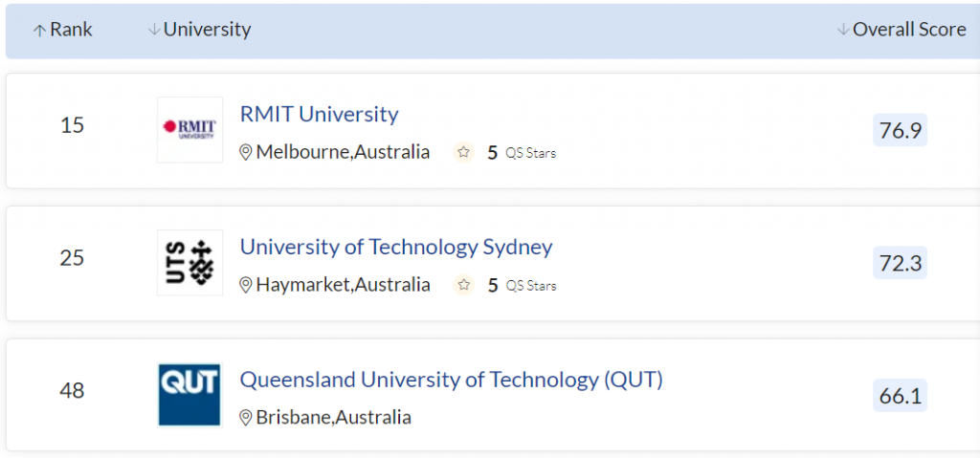Viewport: 980px width, 458px height.
Task: Click the UTS logo thumbnail
Action: point(189,262)
